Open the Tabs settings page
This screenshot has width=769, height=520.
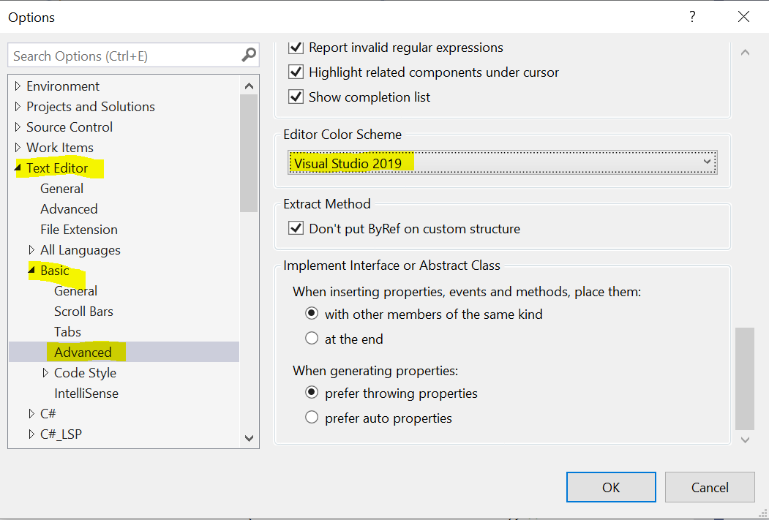tap(67, 331)
